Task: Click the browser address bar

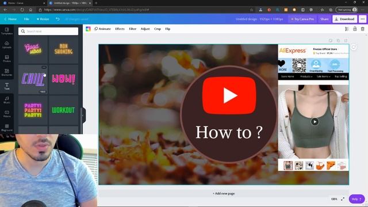Action: click(x=143, y=10)
